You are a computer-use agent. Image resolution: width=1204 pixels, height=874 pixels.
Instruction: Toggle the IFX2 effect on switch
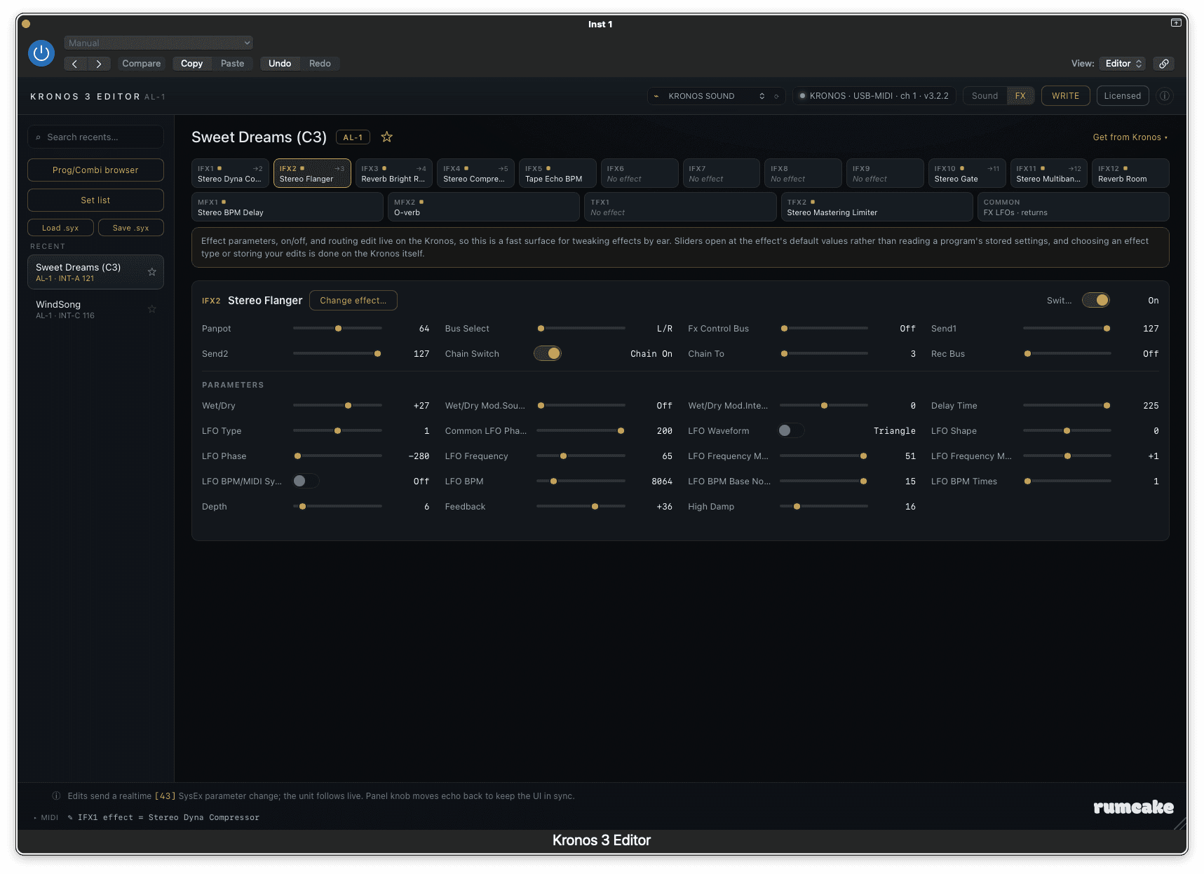click(1096, 300)
